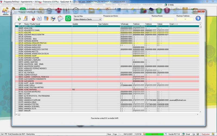
Task: Select the ABEL COLTRO row
Action: point(107,26)
